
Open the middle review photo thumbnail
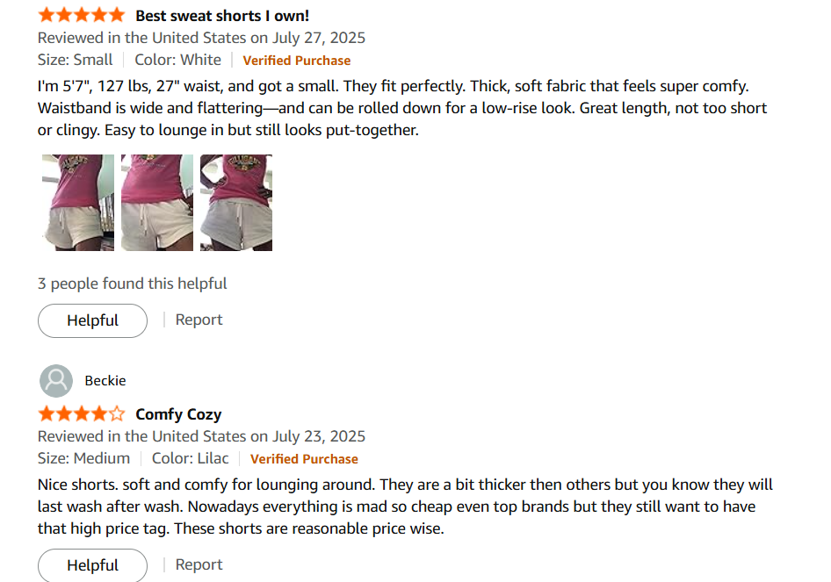pos(157,203)
